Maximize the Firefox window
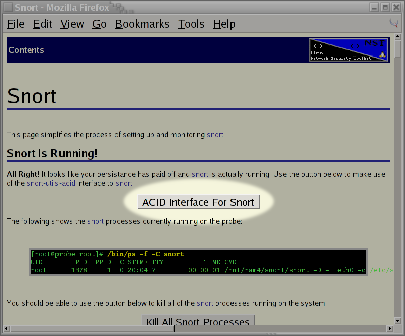Image resolution: width=405 pixels, height=336 pixels. (385, 7)
